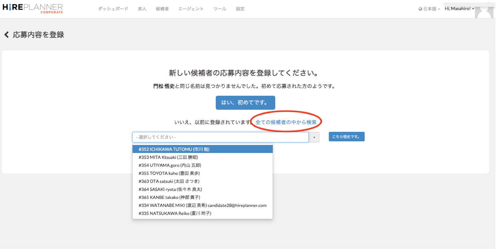Image resolution: width=496 pixels, height=249 pixels.
Task: Open the 日本語 language dropdown
Action: (x=429, y=9)
